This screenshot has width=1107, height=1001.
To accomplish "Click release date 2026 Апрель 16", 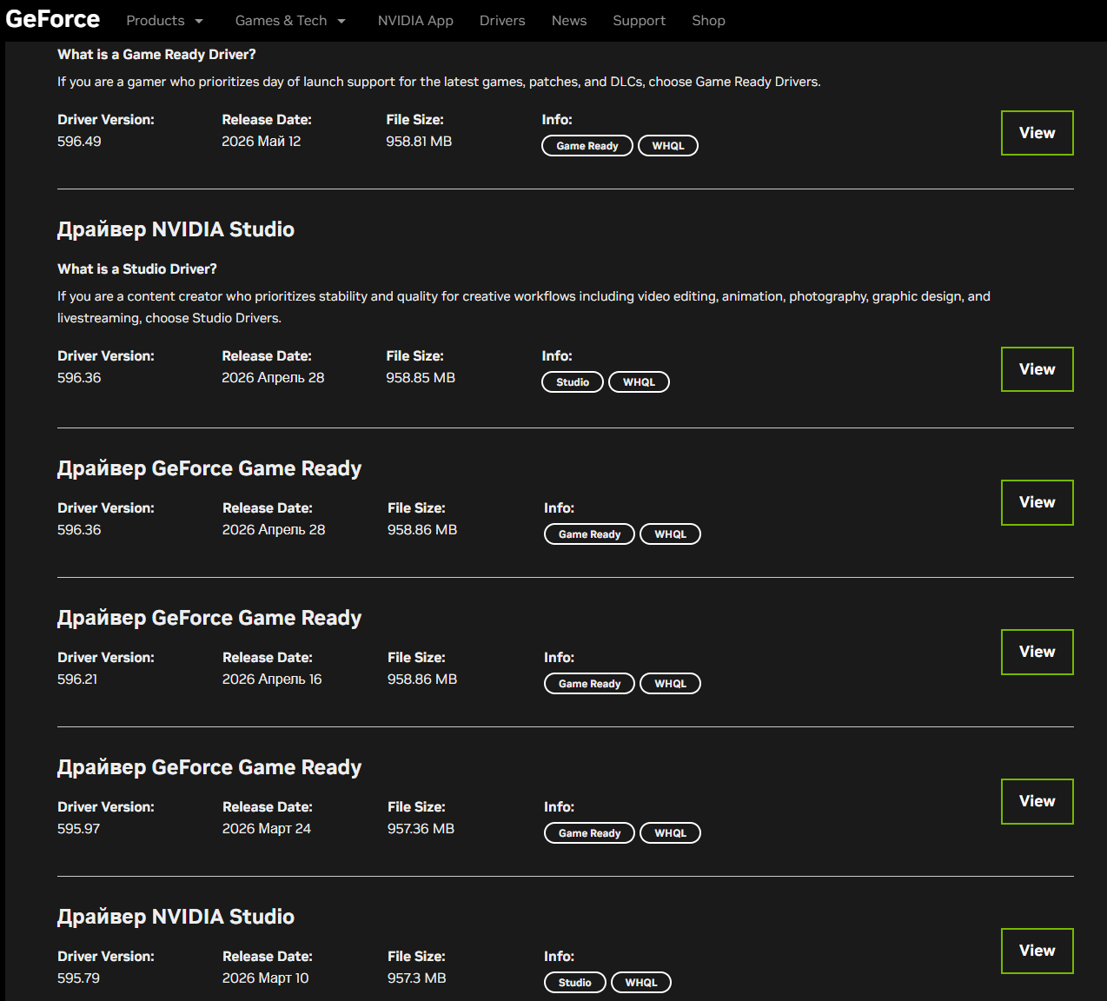I will tap(272, 679).
